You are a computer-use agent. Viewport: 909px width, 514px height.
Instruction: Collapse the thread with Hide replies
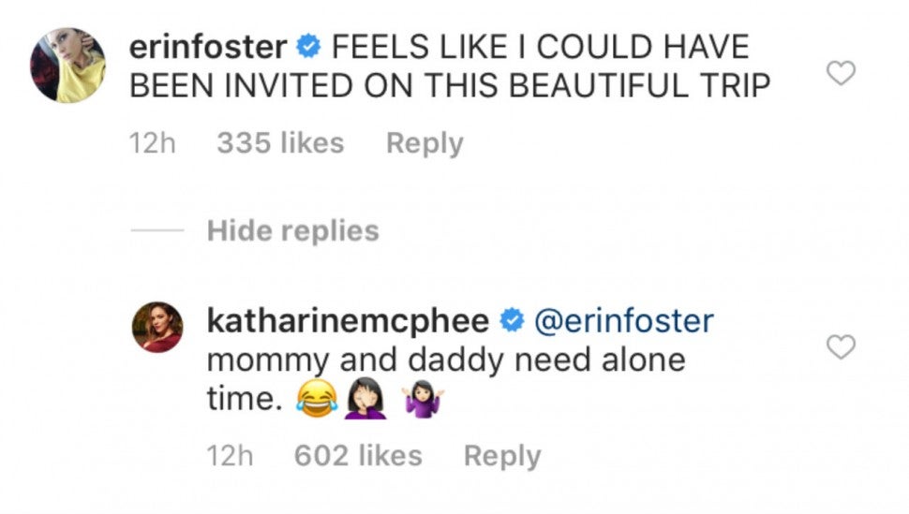pos(292,230)
